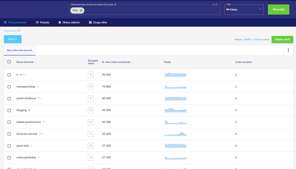Remove the 'blog' keyword chip
Image resolution: width=296 pixels, height=169 pixels.
pos(81,10)
